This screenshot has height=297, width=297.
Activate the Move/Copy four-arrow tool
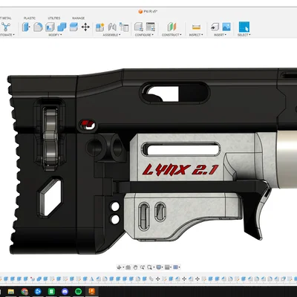85,27
